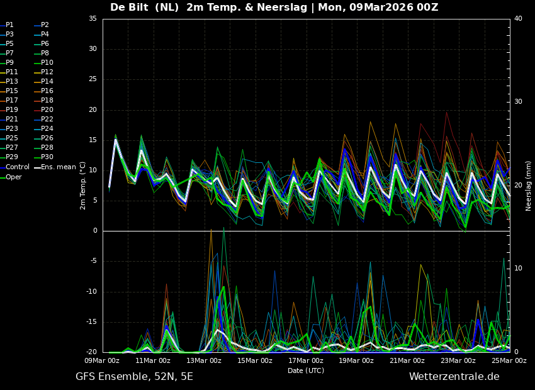Click the P15 legend entry
Viewport: 535px width, 390px height.
click(12, 91)
